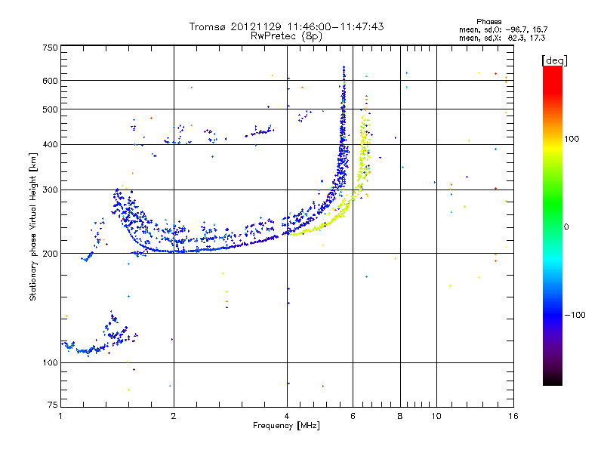Click the x-axis tick label '6'
This screenshot has width=604, height=453.
click(353, 416)
